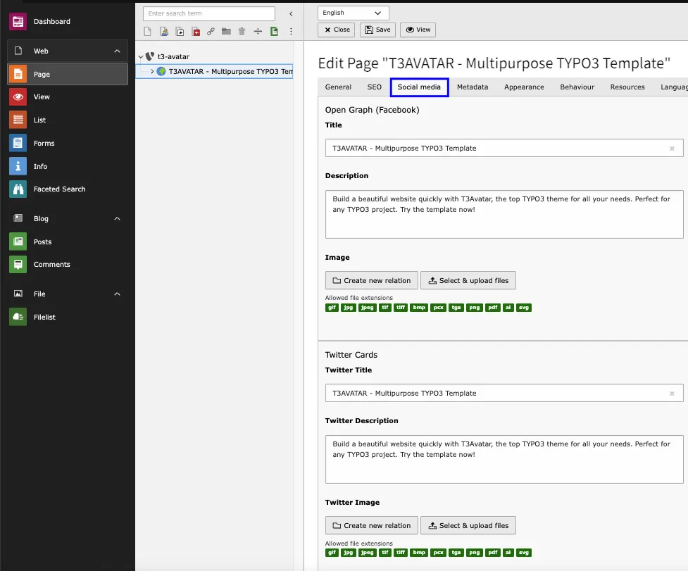Click the svg tag under Open Graph Image
This screenshot has height=571, width=688.
pyautogui.click(x=524, y=308)
